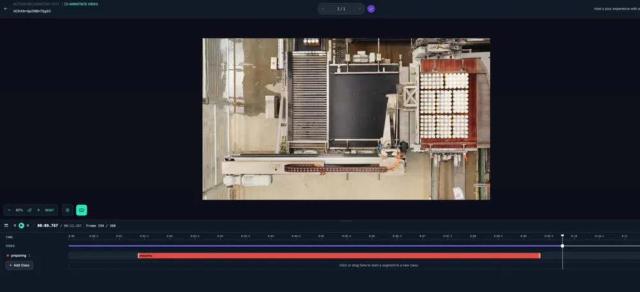
Task: Add a new class
Action: (20, 265)
